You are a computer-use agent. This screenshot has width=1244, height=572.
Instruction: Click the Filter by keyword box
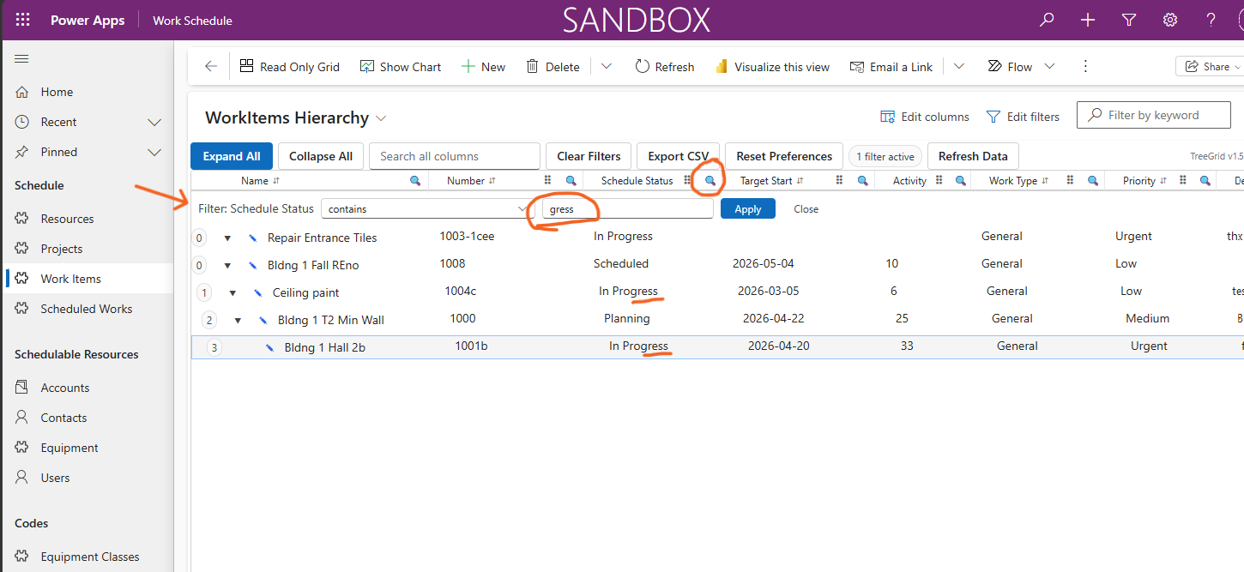(x=1154, y=115)
